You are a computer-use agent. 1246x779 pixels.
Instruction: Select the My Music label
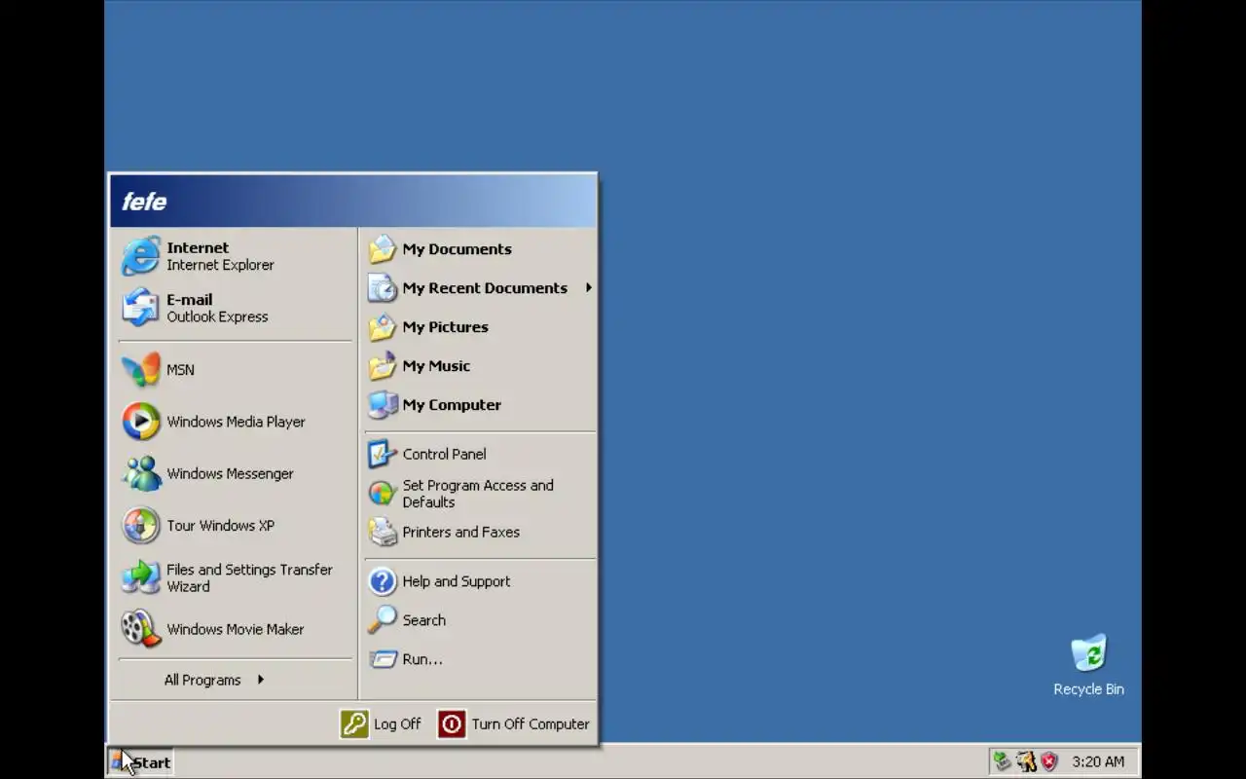436,366
